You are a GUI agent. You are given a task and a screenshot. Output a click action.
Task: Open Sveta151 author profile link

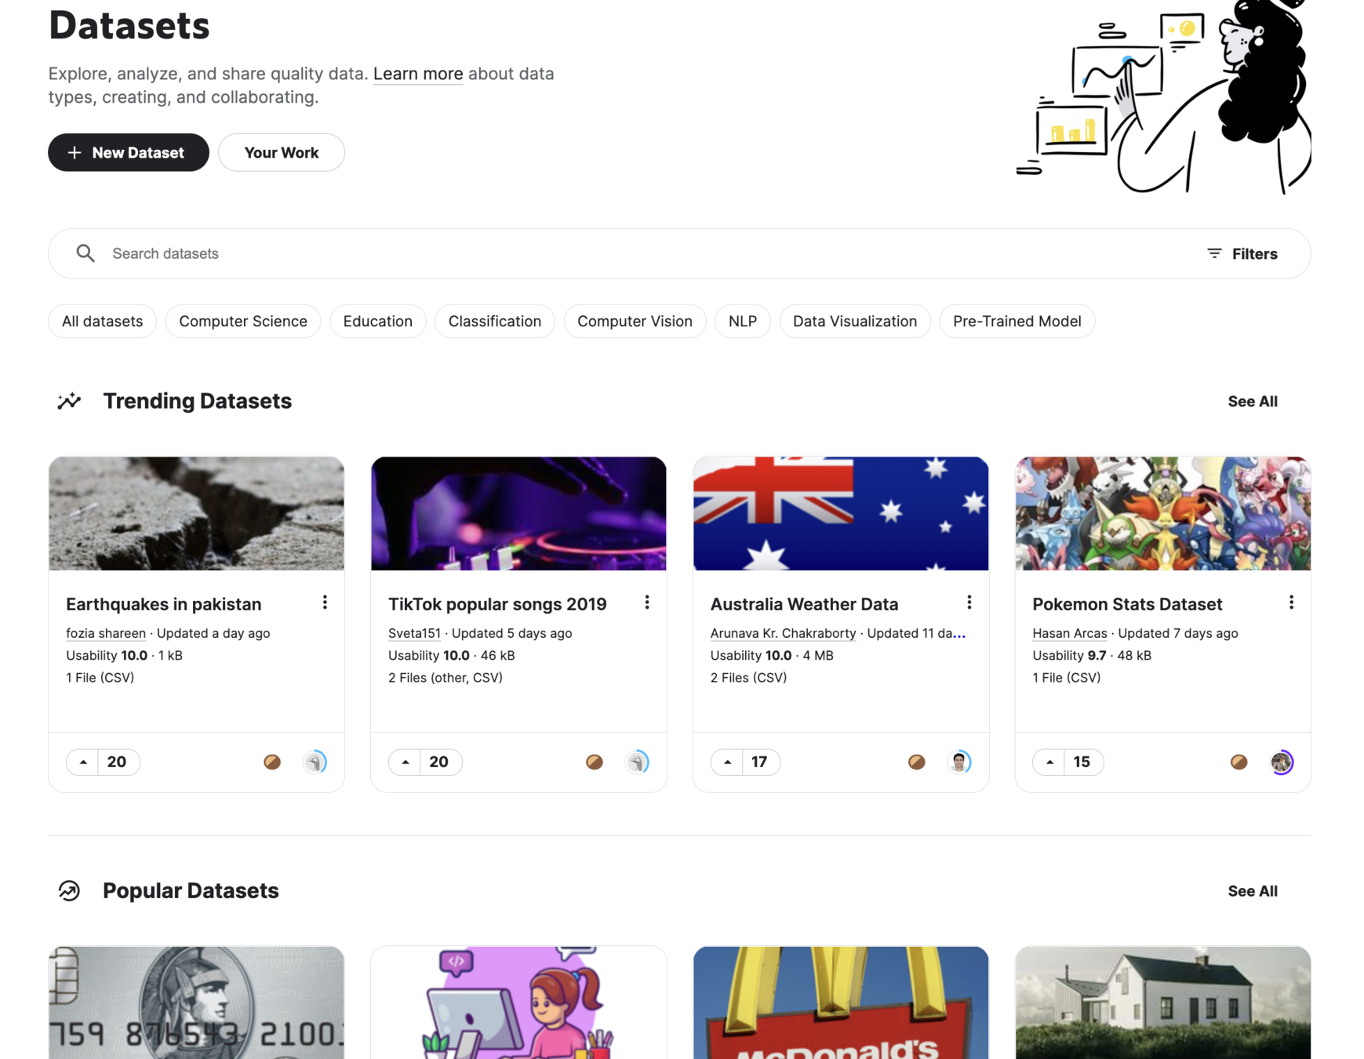(x=414, y=633)
